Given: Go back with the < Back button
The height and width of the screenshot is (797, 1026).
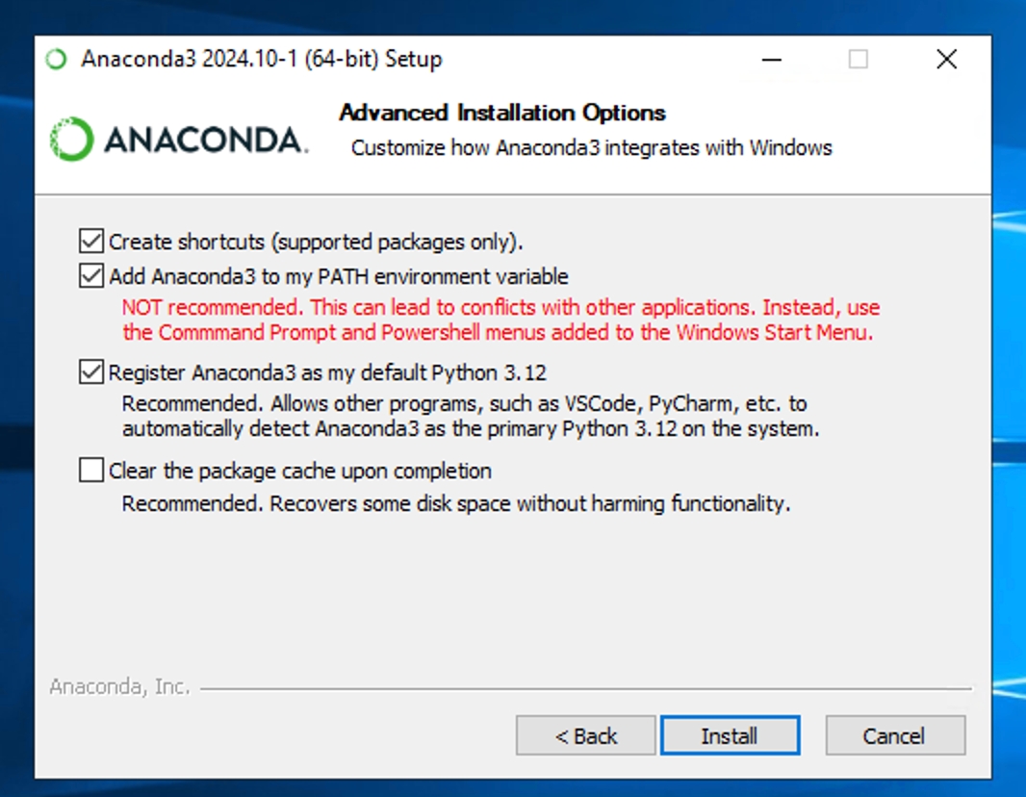Looking at the screenshot, I should 585,736.
